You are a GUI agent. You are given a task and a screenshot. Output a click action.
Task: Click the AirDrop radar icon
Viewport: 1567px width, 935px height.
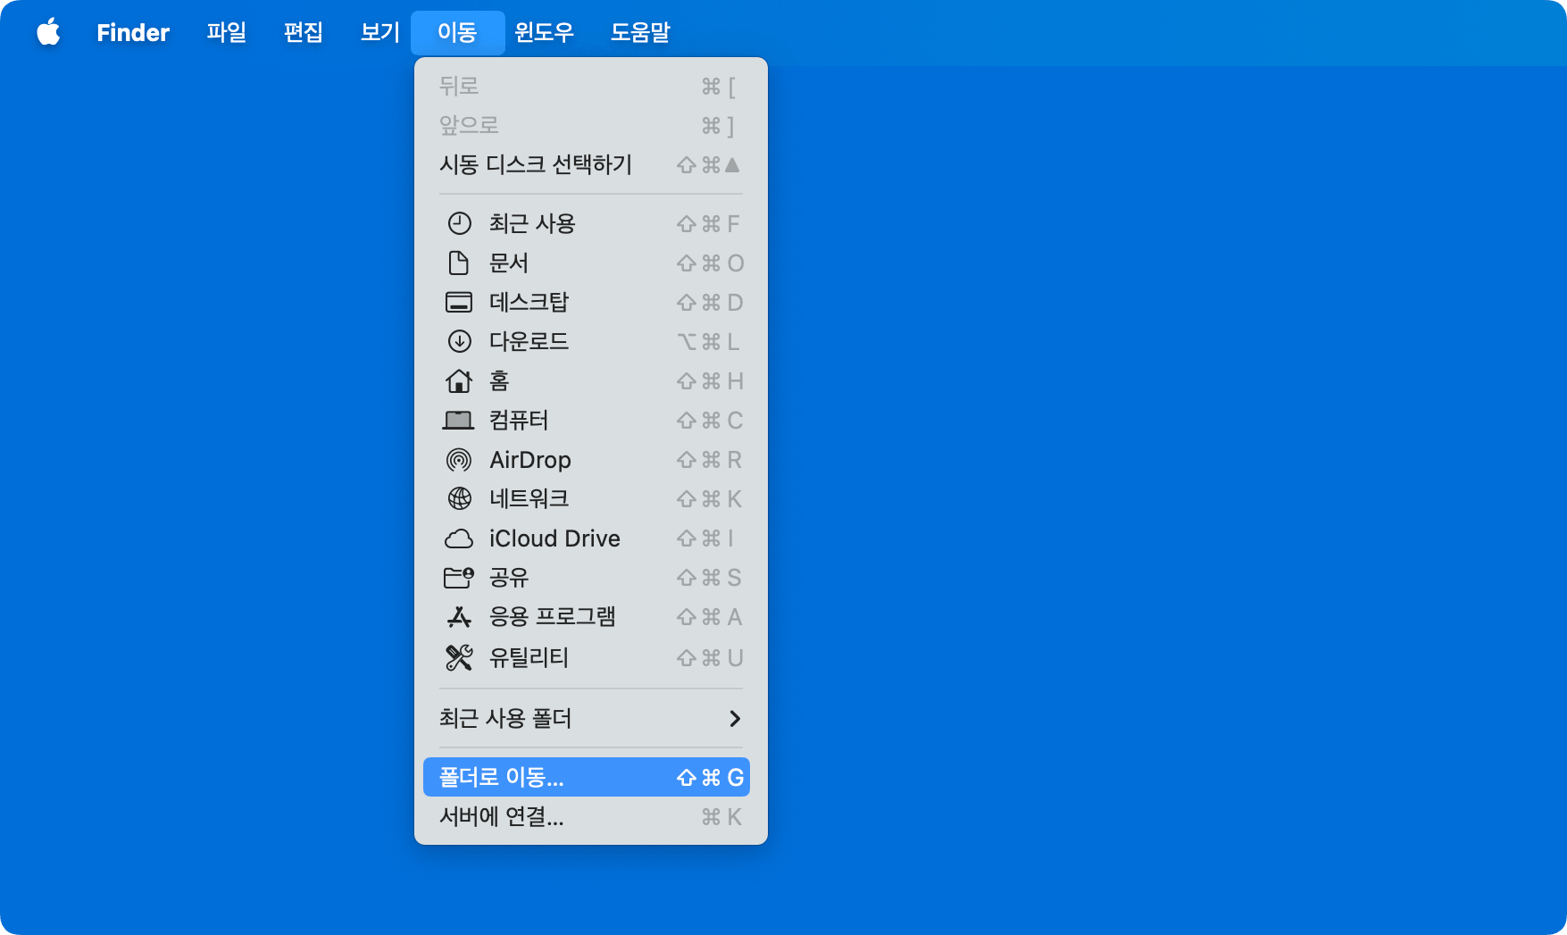coord(459,460)
